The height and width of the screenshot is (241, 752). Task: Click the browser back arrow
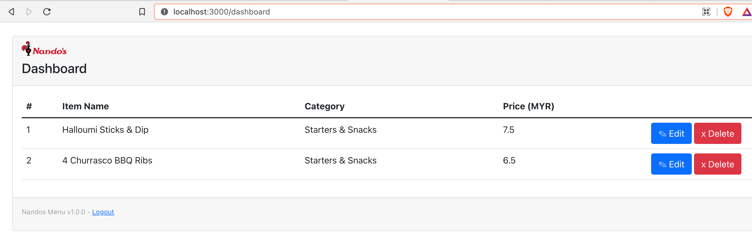(x=12, y=12)
